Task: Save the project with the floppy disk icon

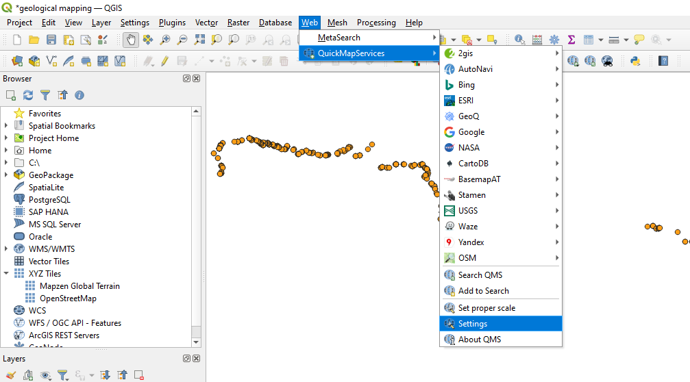Action: click(51, 40)
